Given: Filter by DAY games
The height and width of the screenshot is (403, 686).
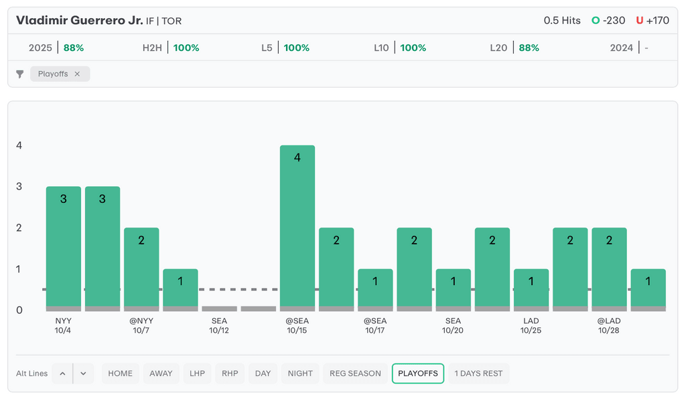Looking at the screenshot, I should 263,374.
